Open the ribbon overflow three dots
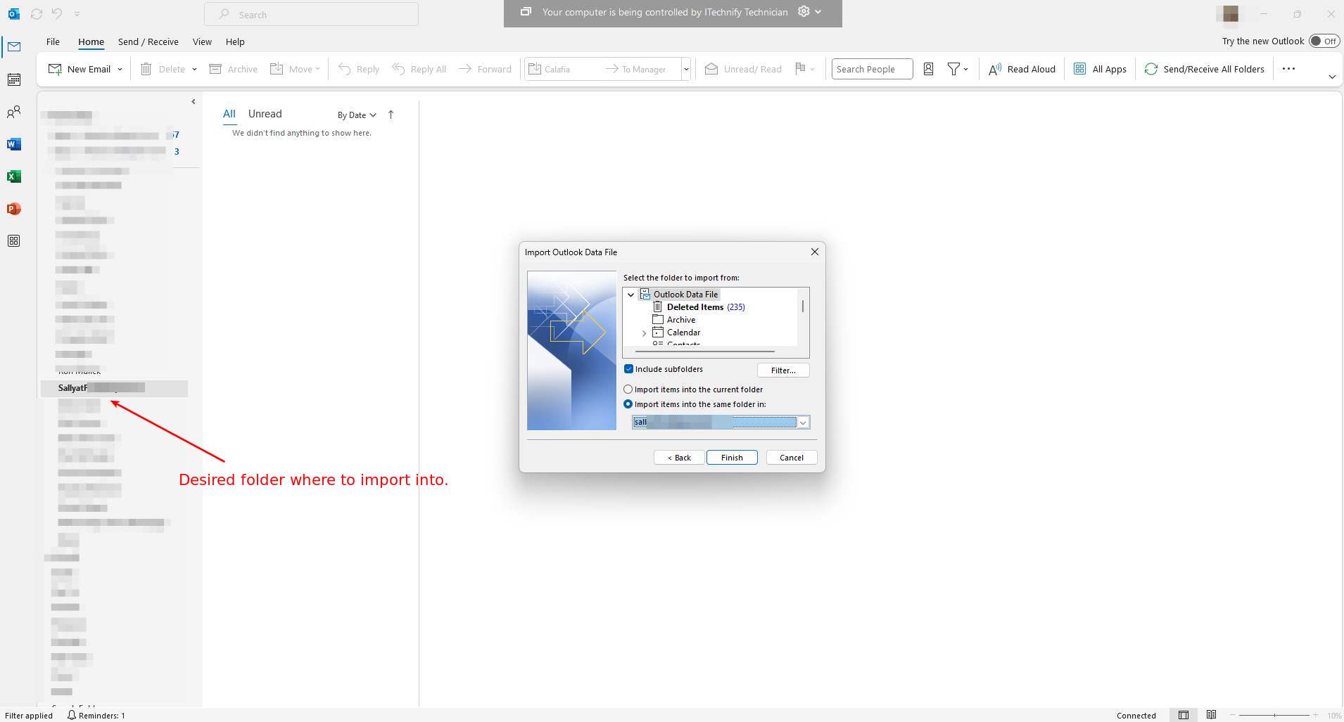The image size is (1344, 722). (1288, 69)
